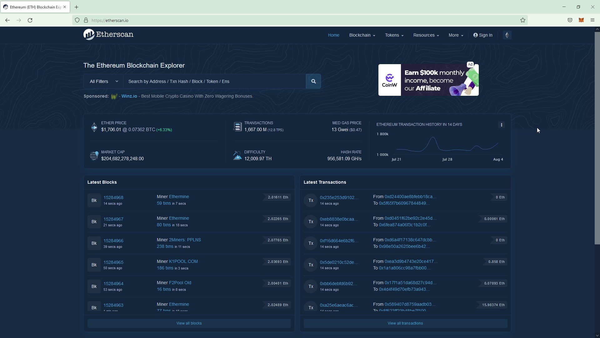Expand the Blockchain navigation dropdown

362,35
